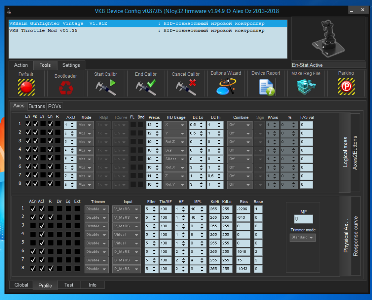Click the MF value input field
This screenshot has height=300, width=372.
pyautogui.click(x=303, y=219)
